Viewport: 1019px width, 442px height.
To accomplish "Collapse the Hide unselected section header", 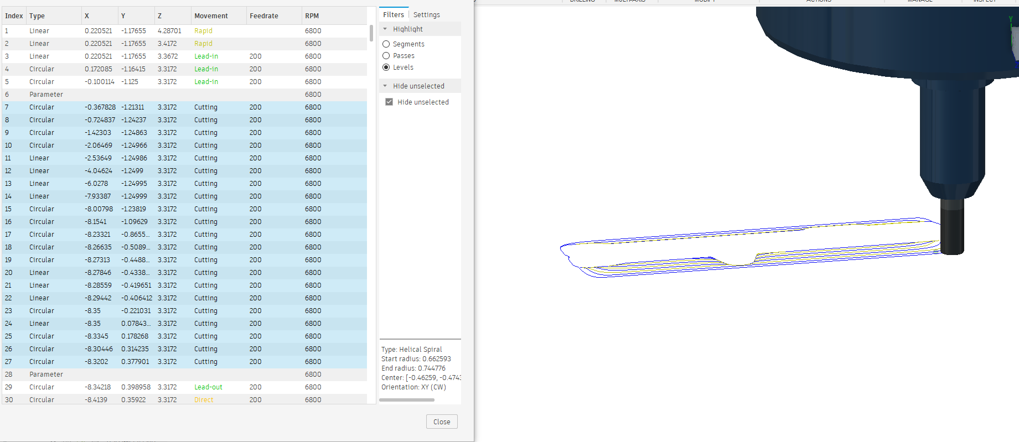I will [385, 86].
